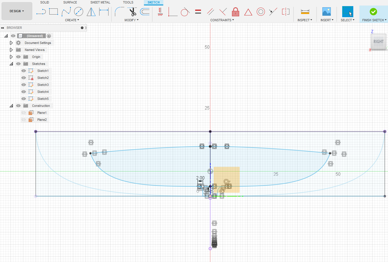388x262 pixels.
Task: Select the Circle sketch tool
Action: pyautogui.click(x=78, y=12)
